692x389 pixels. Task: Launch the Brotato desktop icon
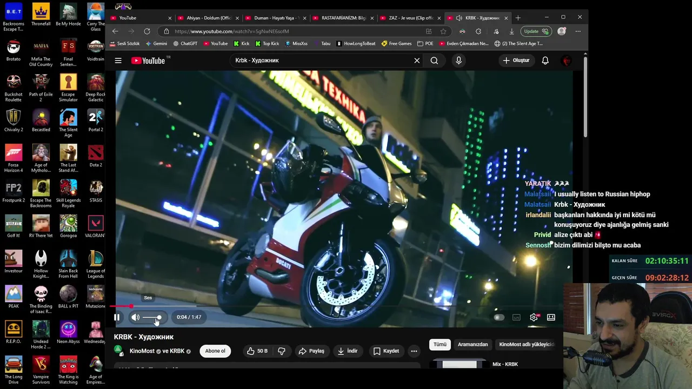click(x=14, y=50)
